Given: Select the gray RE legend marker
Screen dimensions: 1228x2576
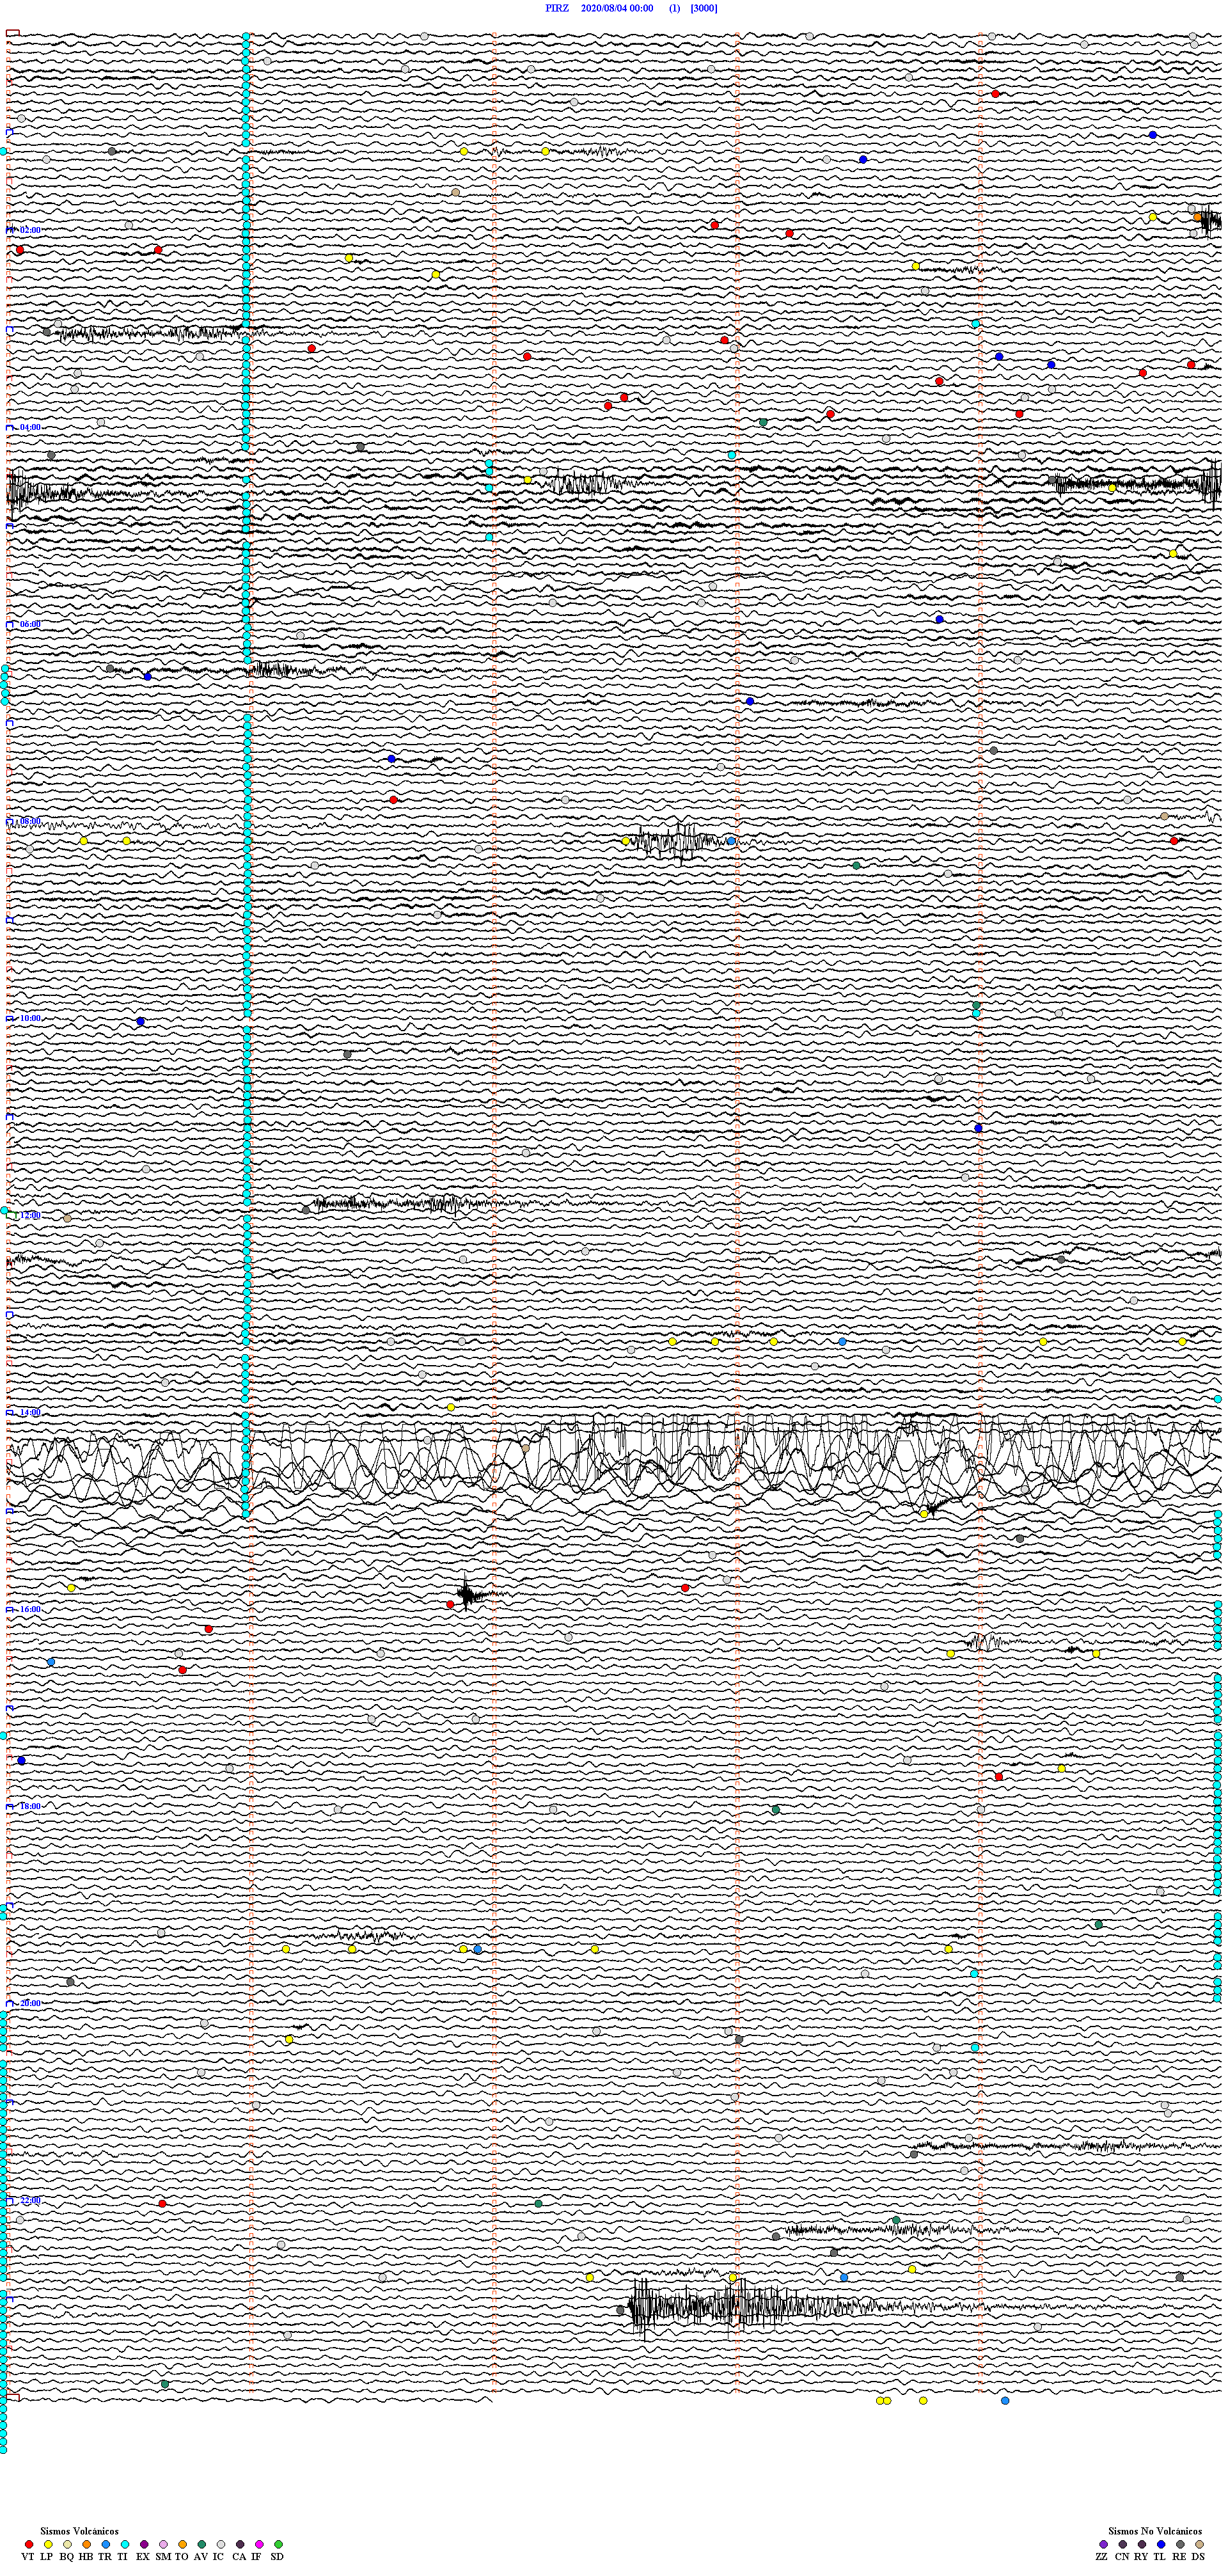Looking at the screenshot, I should pyautogui.click(x=1180, y=2544).
